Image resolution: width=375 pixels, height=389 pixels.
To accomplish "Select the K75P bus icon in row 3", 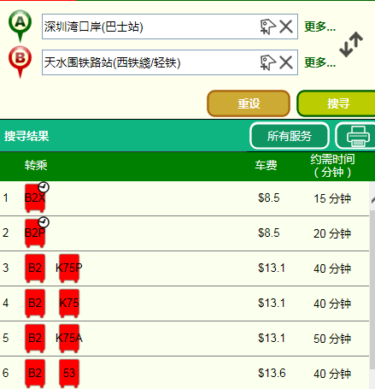I will [x=69, y=268].
